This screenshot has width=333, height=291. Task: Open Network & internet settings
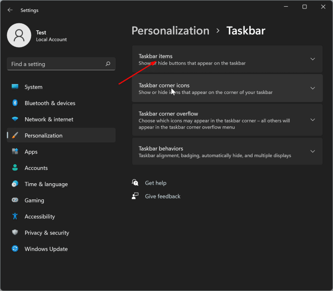(61, 119)
